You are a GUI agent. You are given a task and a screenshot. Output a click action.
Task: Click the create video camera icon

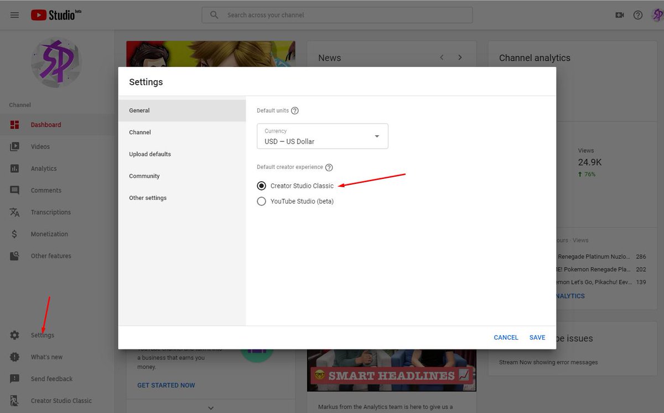click(620, 15)
